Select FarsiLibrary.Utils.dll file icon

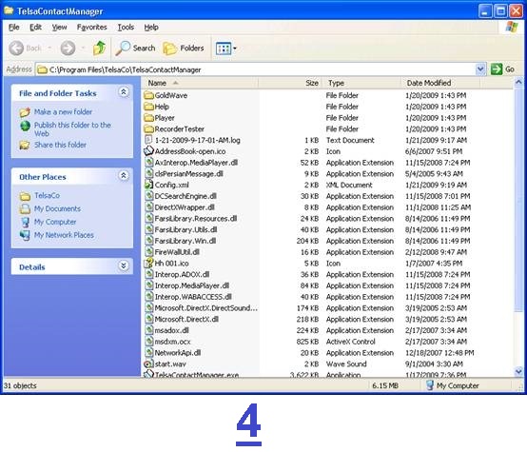(149, 229)
